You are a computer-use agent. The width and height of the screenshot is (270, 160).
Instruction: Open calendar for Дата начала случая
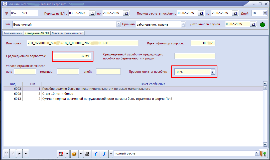[x=253, y=24]
